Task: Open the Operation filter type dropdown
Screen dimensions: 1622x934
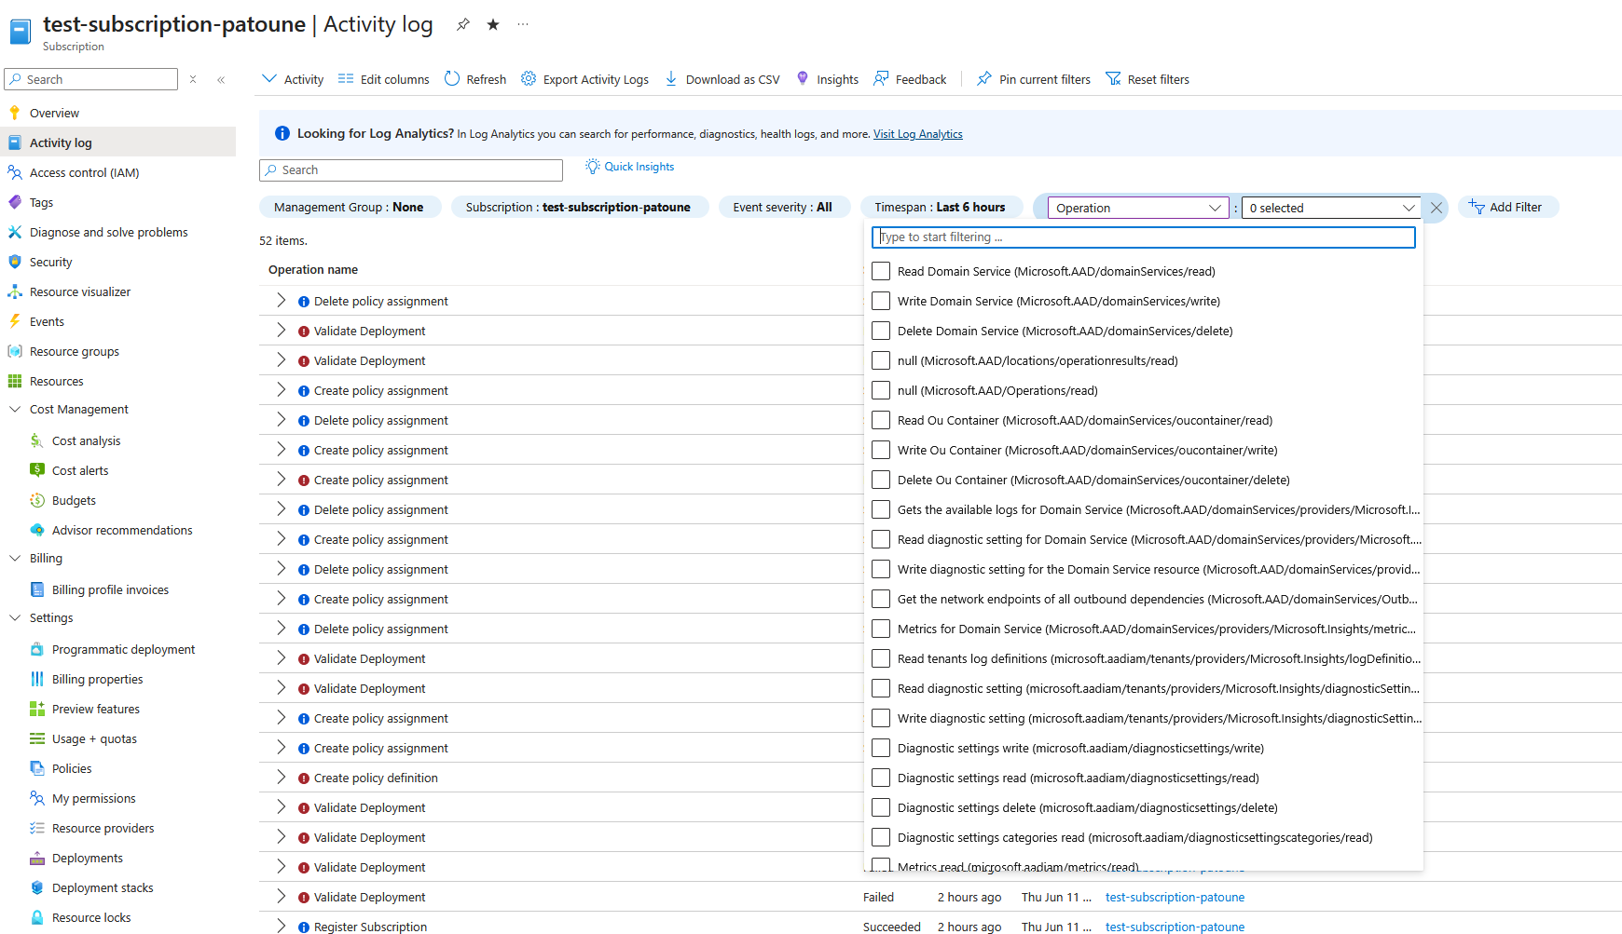Action: [x=1138, y=208]
